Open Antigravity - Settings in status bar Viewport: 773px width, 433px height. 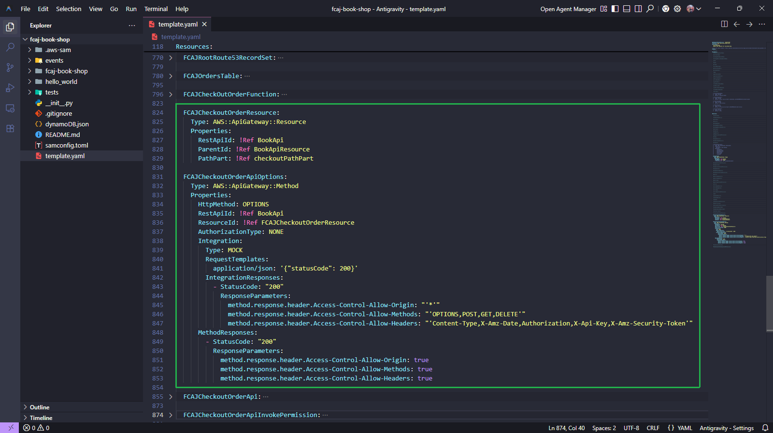[x=726, y=428]
